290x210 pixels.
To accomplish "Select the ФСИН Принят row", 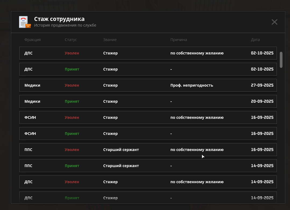I will tap(148, 134).
